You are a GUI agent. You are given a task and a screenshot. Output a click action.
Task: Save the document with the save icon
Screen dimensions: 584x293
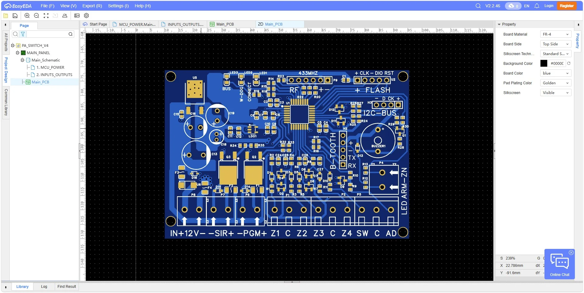pyautogui.click(x=15, y=16)
